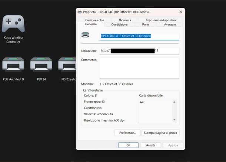Select the Generale tab

[x=91, y=24]
